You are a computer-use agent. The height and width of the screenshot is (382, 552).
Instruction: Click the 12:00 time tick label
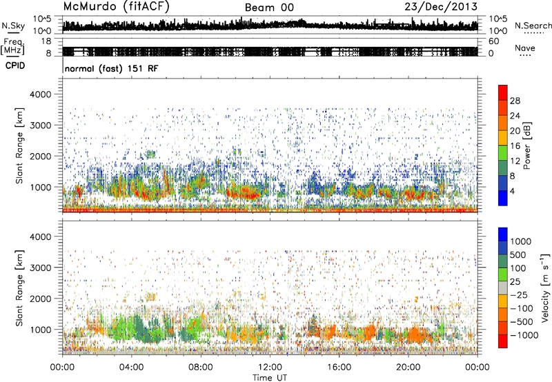pyautogui.click(x=270, y=368)
